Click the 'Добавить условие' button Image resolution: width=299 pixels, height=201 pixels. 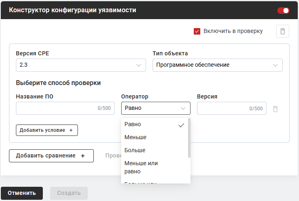[47, 130]
